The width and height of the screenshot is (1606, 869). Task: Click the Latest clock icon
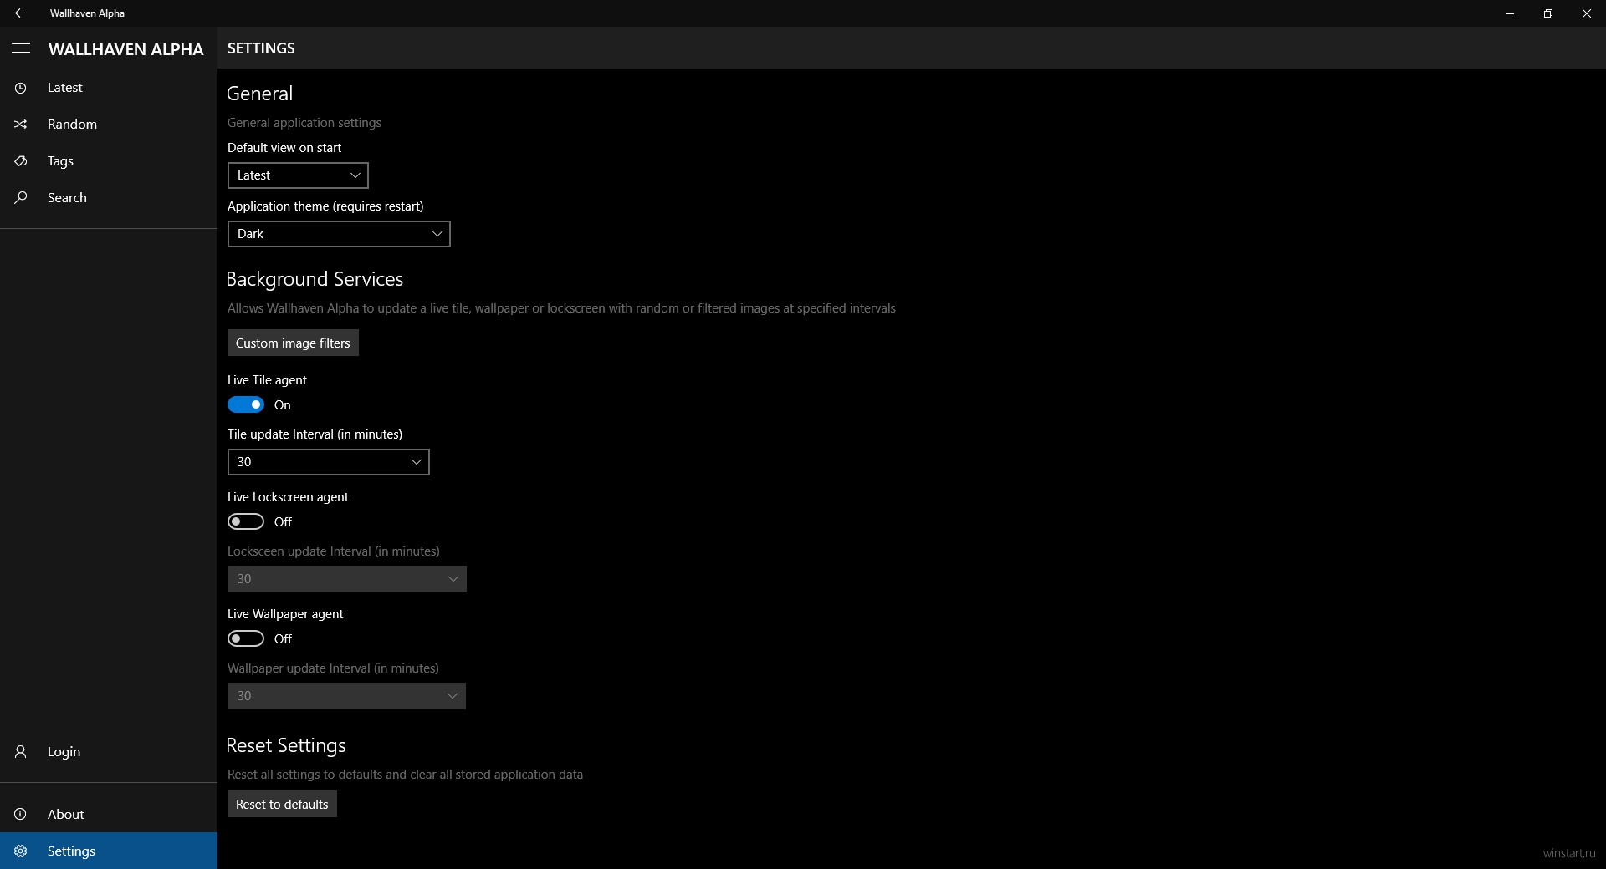coord(21,88)
